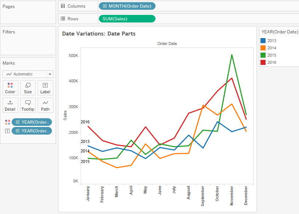Image resolution: width=299 pixels, height=214 pixels.
Task: Open the Size marks card button
Action: coord(28,88)
